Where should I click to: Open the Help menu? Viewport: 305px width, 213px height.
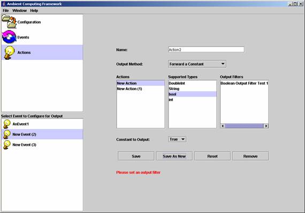point(34,11)
